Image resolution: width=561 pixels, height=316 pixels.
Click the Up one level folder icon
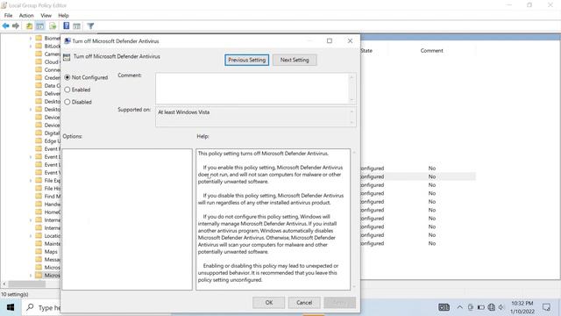[29, 25]
